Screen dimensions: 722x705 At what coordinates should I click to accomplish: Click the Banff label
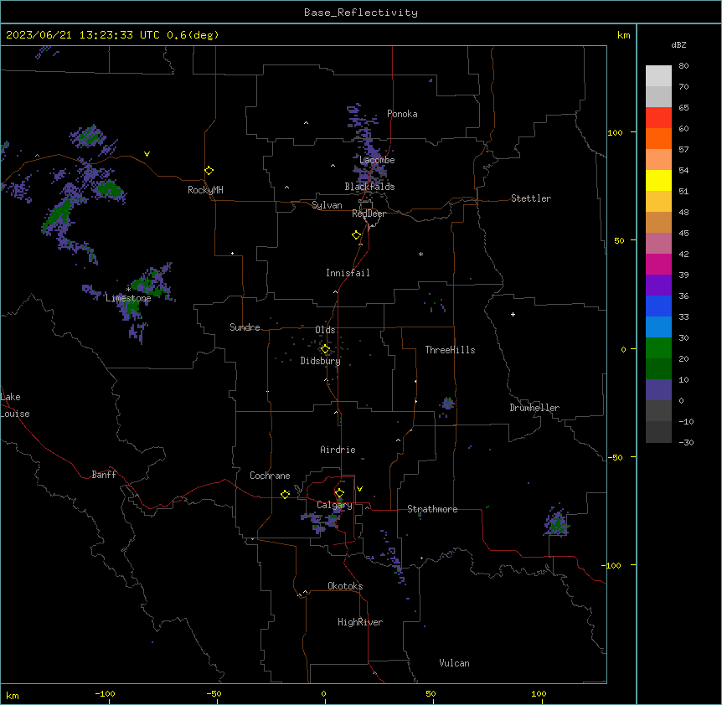click(x=104, y=475)
